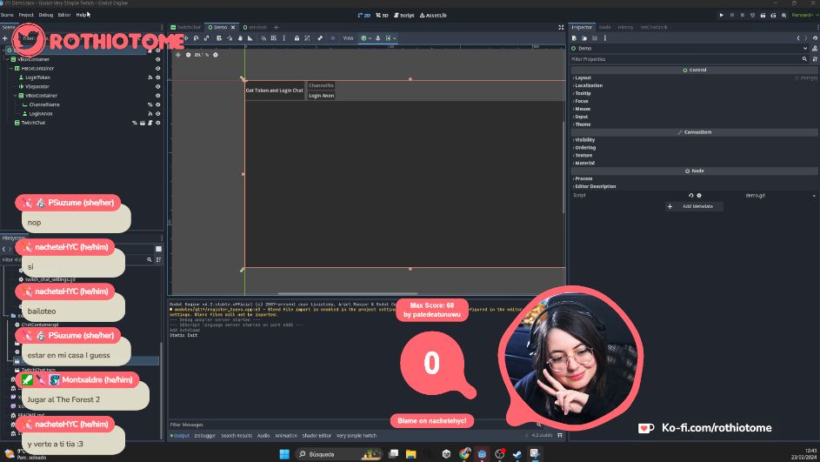Expand Visibility section in Inspector
This screenshot has width=820, height=462.
point(584,140)
